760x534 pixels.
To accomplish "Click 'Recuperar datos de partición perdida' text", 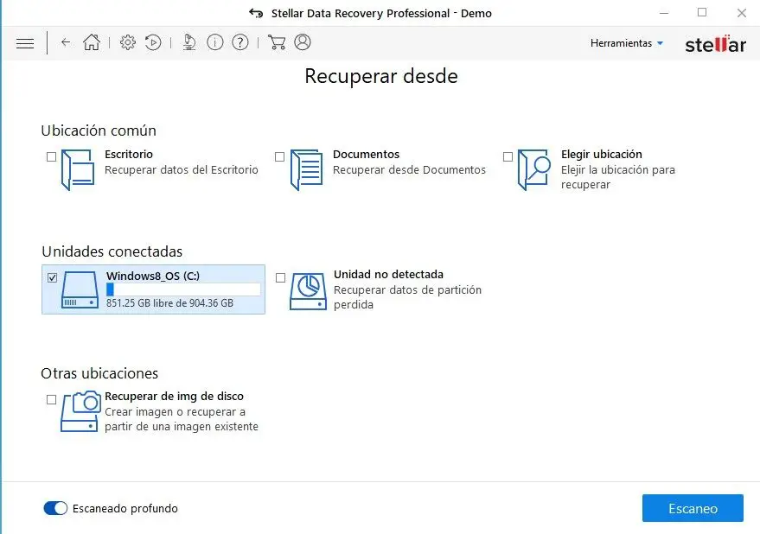I will point(407,297).
